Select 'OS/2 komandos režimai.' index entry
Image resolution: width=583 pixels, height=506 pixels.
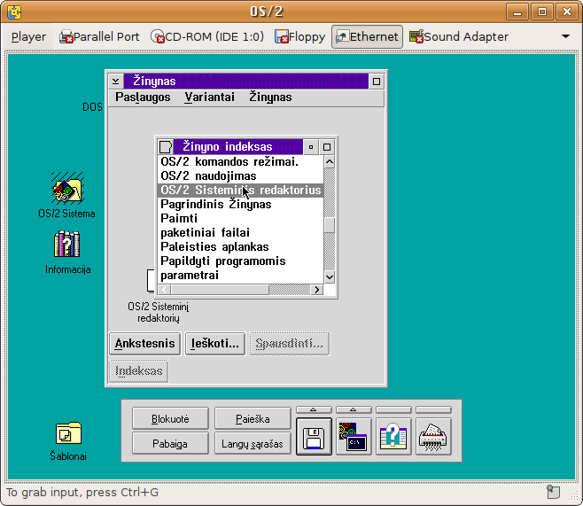point(241,162)
